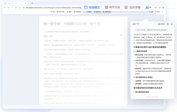Viewport: 177px width, 112px height.
Task: Click the address bar URL field
Action: coord(53,8)
